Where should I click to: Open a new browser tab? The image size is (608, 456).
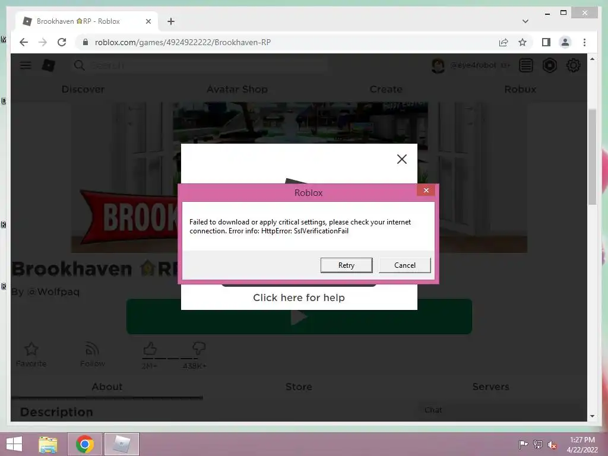point(171,21)
